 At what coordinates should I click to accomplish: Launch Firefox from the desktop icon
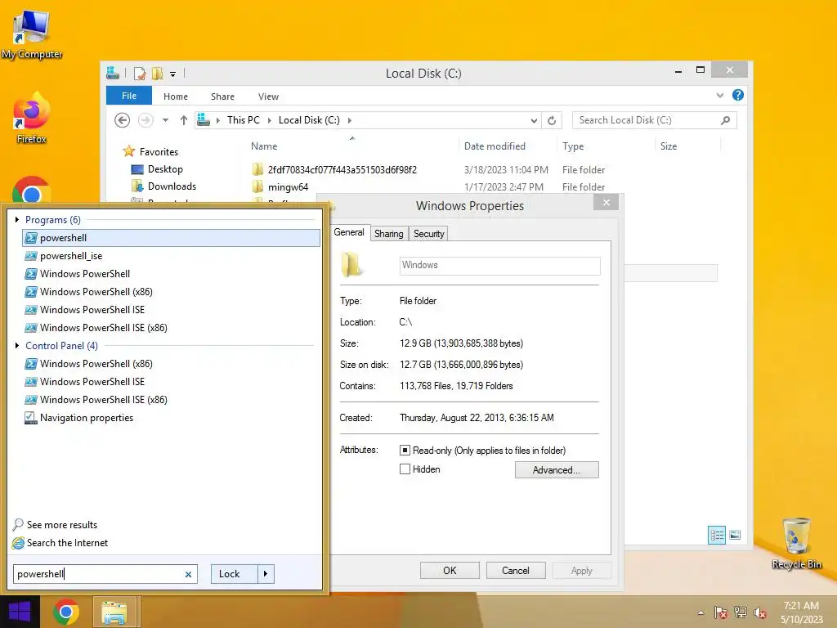point(32,119)
